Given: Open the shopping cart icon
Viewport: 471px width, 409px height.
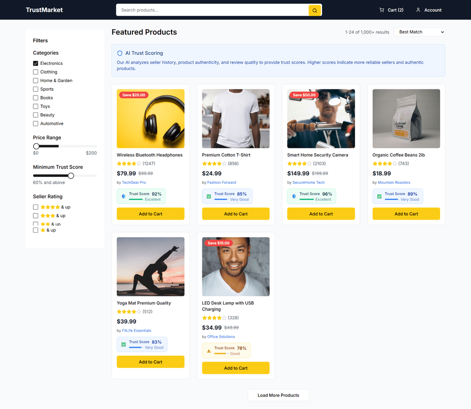Looking at the screenshot, I should [x=381, y=10].
